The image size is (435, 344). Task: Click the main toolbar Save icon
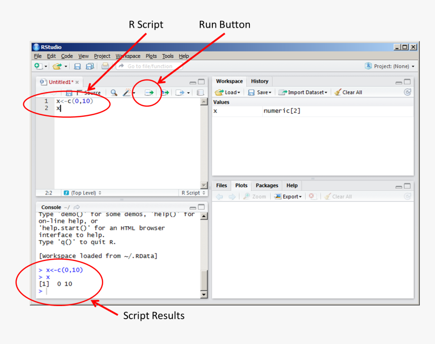pyautogui.click(x=77, y=66)
